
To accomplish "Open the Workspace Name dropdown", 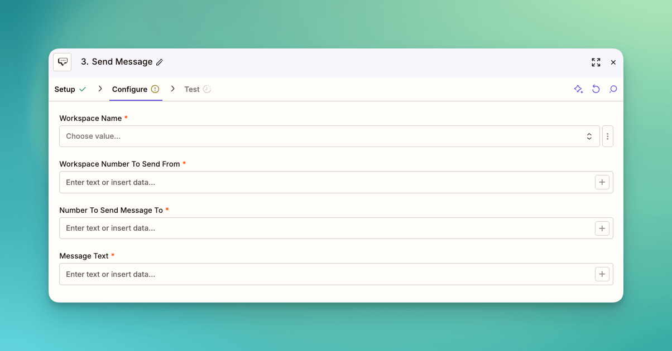I will [329, 136].
